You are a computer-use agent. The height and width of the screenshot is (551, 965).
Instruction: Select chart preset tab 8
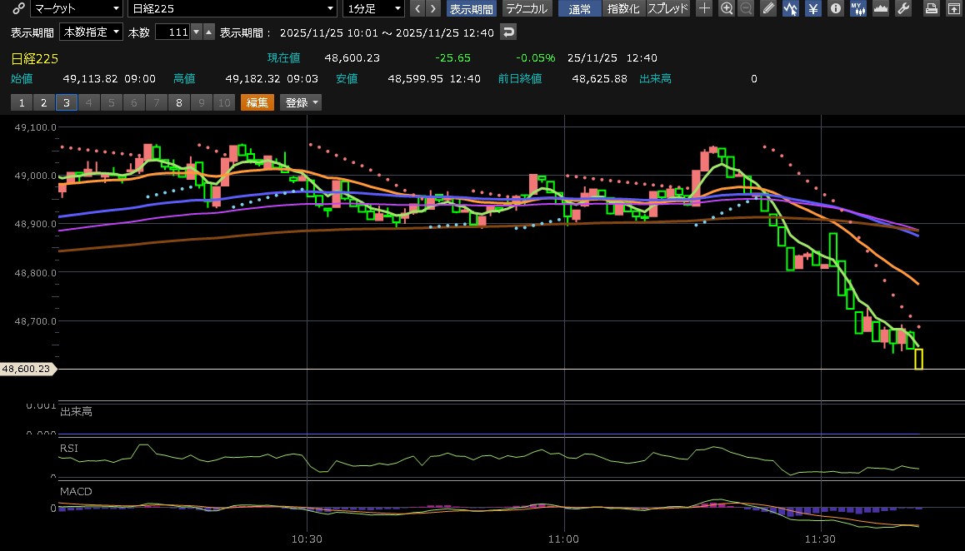178,102
